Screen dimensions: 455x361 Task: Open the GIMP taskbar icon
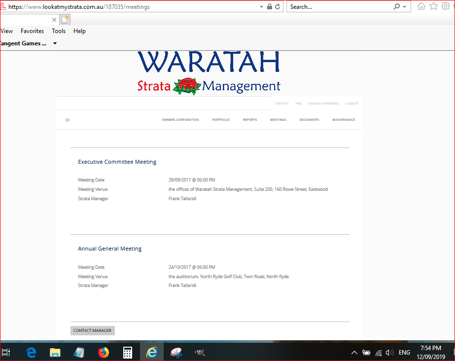click(x=200, y=353)
